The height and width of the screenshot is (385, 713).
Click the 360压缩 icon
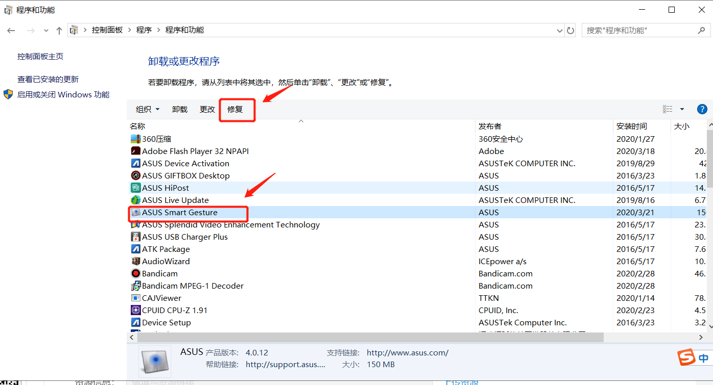click(135, 139)
